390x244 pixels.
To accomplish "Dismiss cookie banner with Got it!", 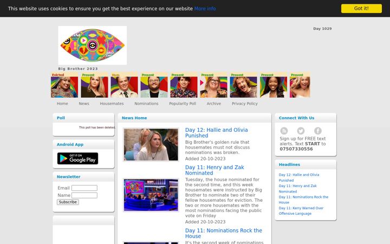I will [361, 9].
